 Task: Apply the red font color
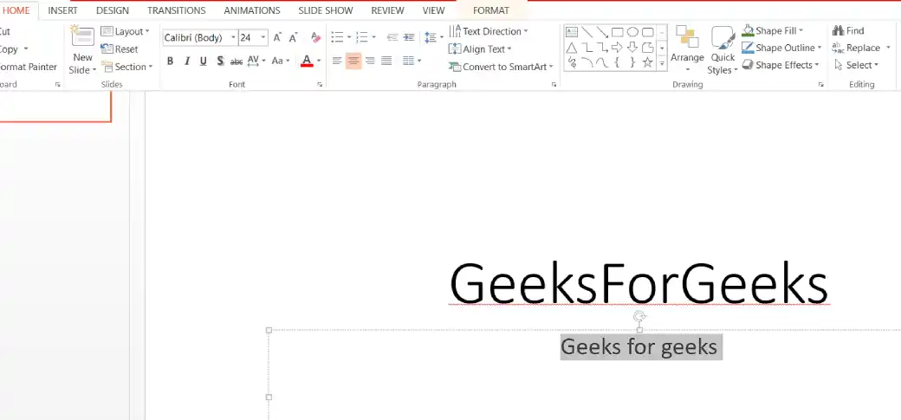[307, 61]
